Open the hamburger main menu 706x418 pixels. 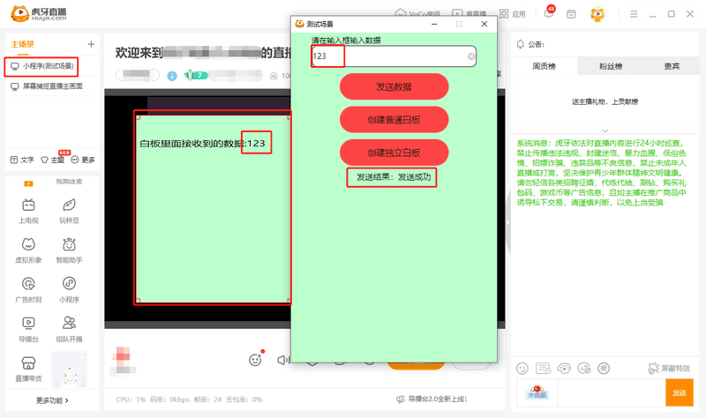click(634, 14)
